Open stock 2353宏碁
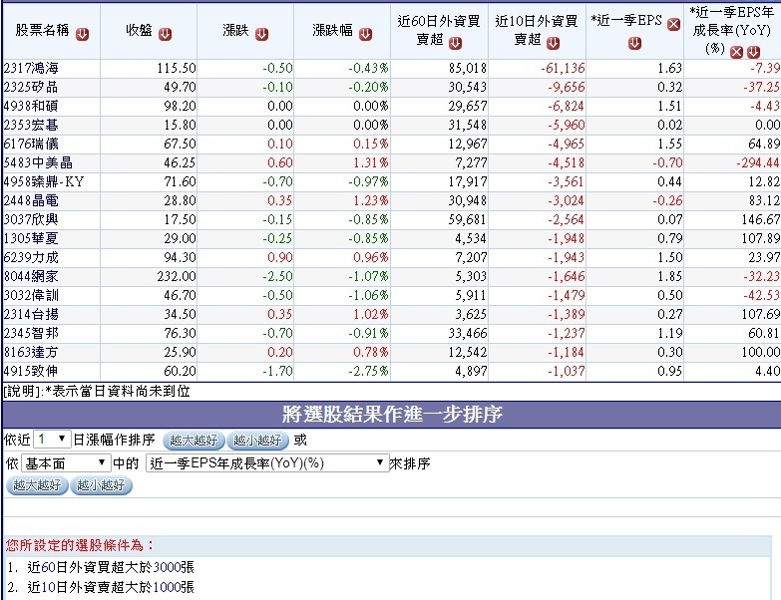The height and width of the screenshot is (600, 781). (x=31, y=125)
